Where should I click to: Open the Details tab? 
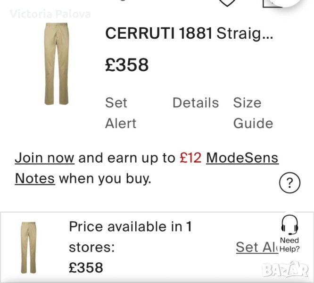195,103
